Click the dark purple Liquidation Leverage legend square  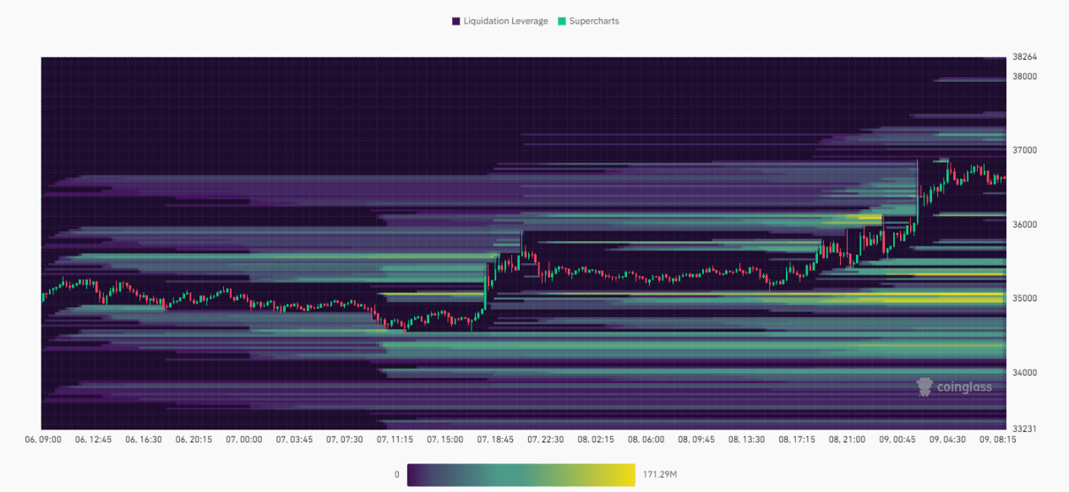tap(456, 21)
